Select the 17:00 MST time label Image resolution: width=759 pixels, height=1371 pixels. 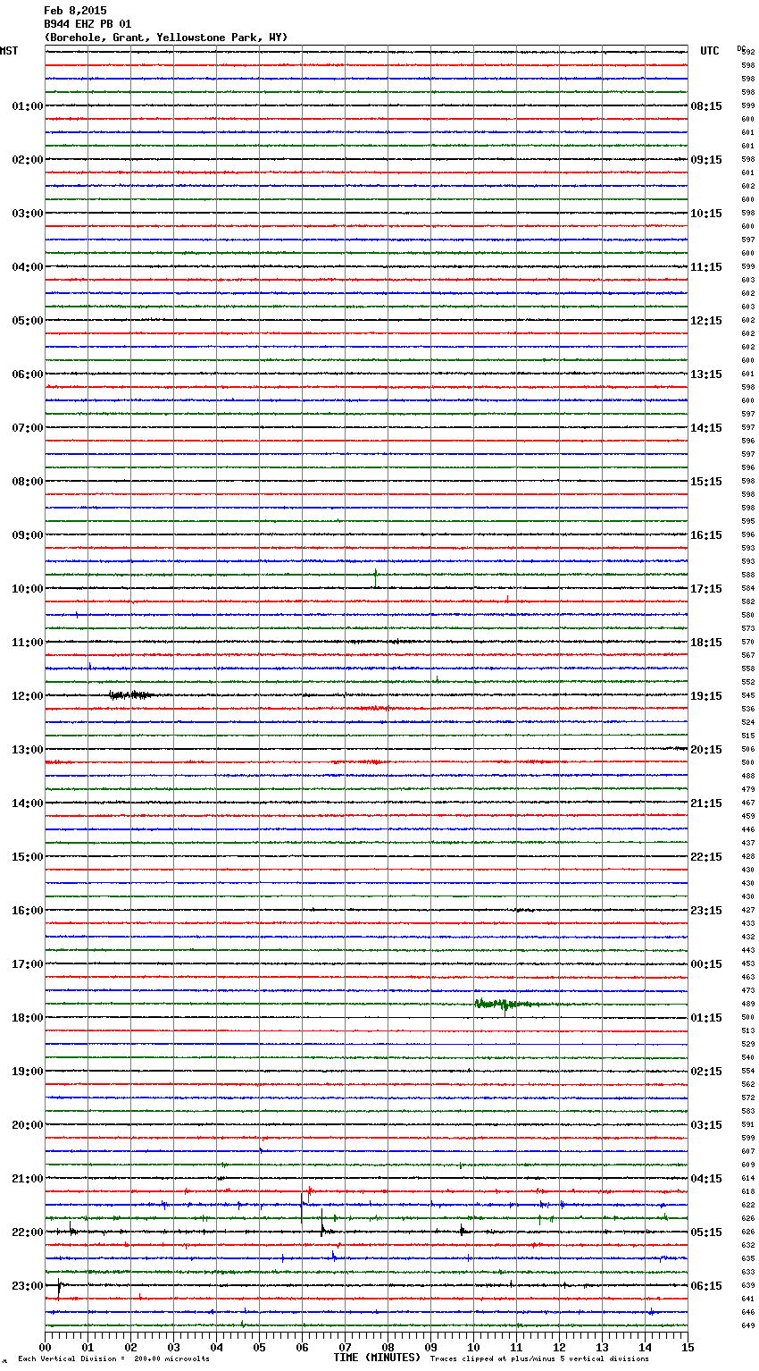(28, 964)
